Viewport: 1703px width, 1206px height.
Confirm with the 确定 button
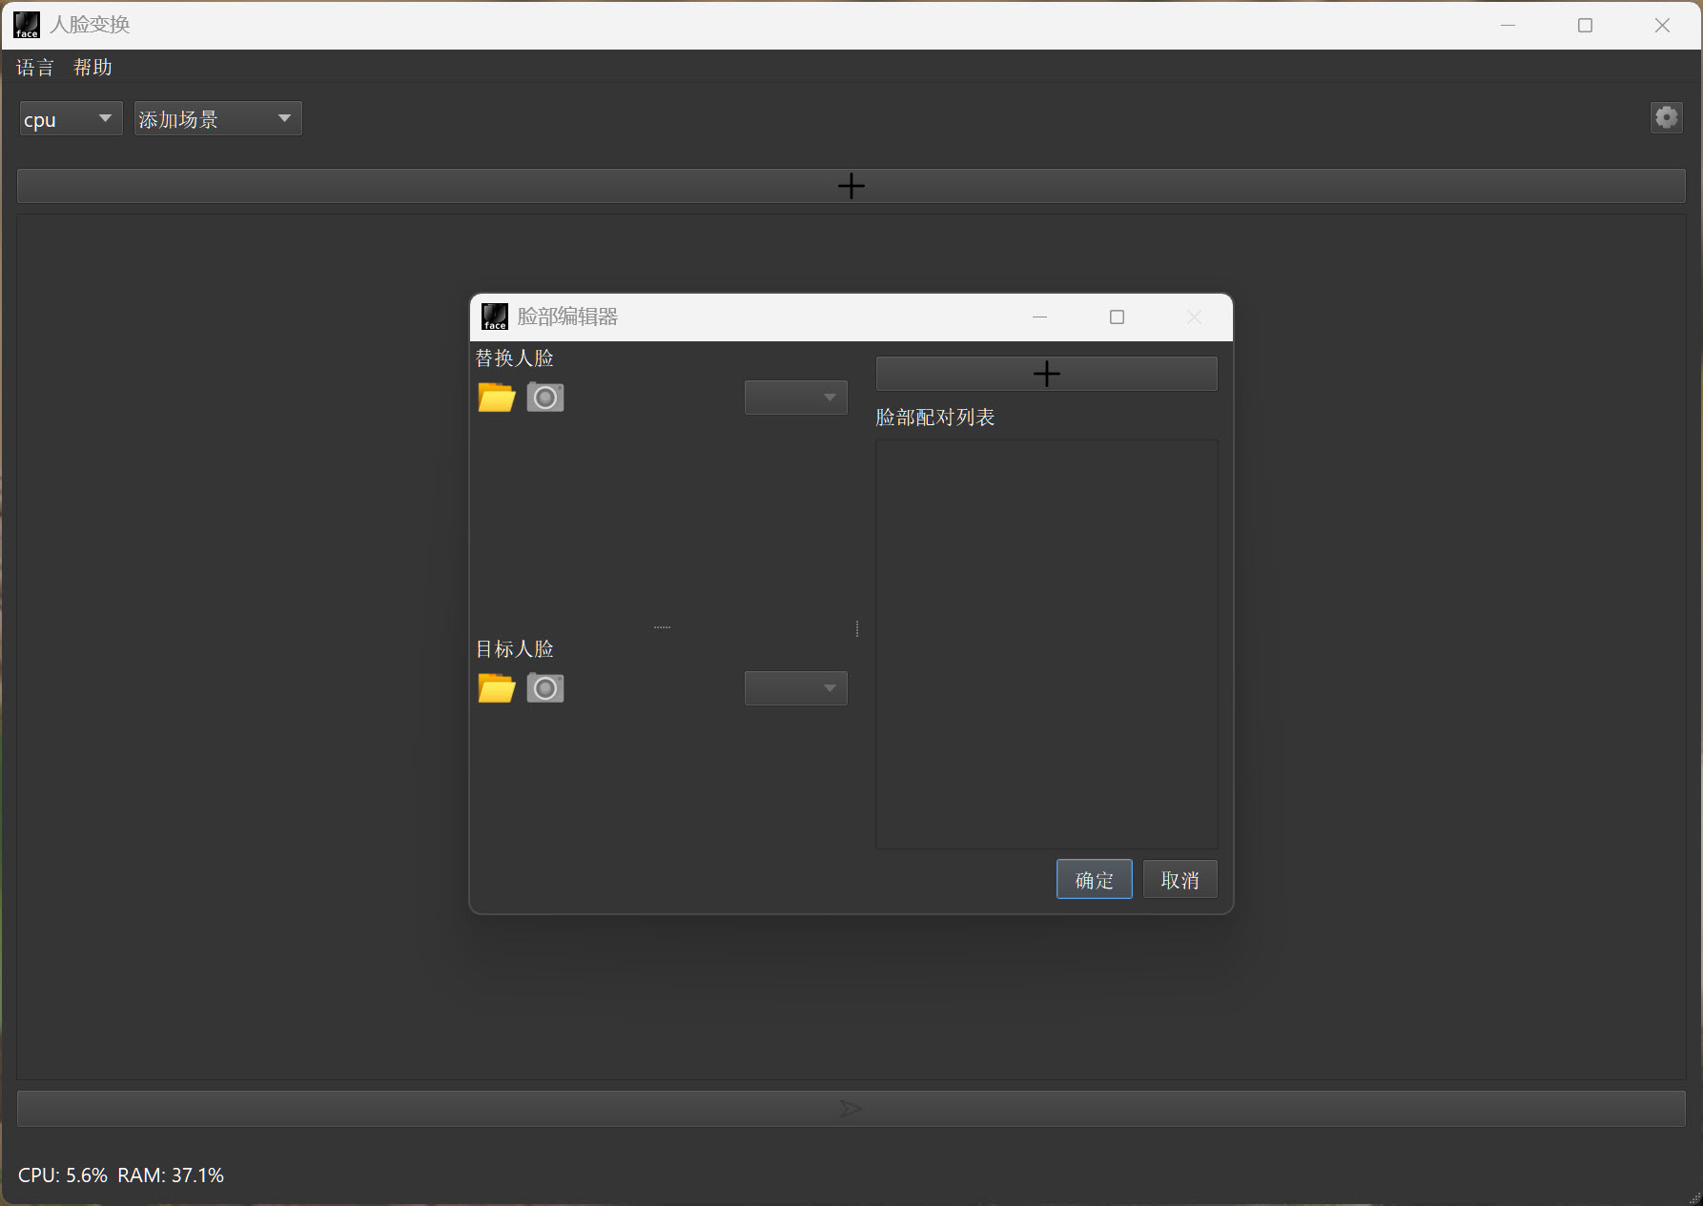coord(1094,880)
